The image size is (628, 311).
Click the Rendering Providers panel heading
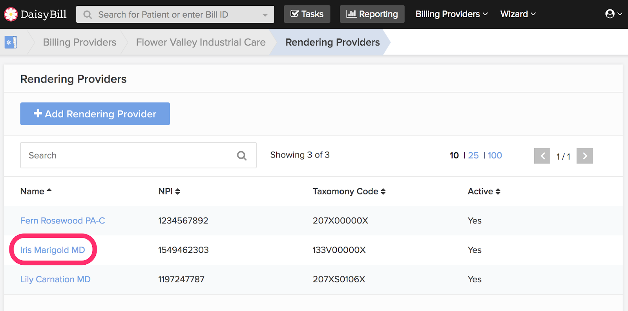(73, 79)
